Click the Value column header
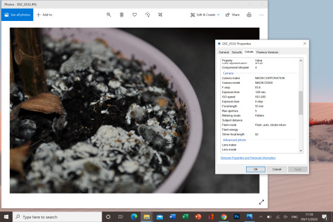The height and width of the screenshot is (222, 333). coord(258,60)
